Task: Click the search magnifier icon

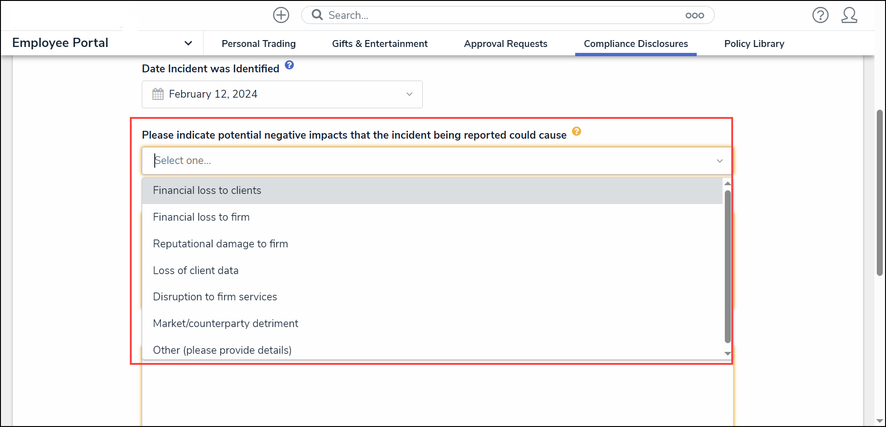Action: [317, 15]
